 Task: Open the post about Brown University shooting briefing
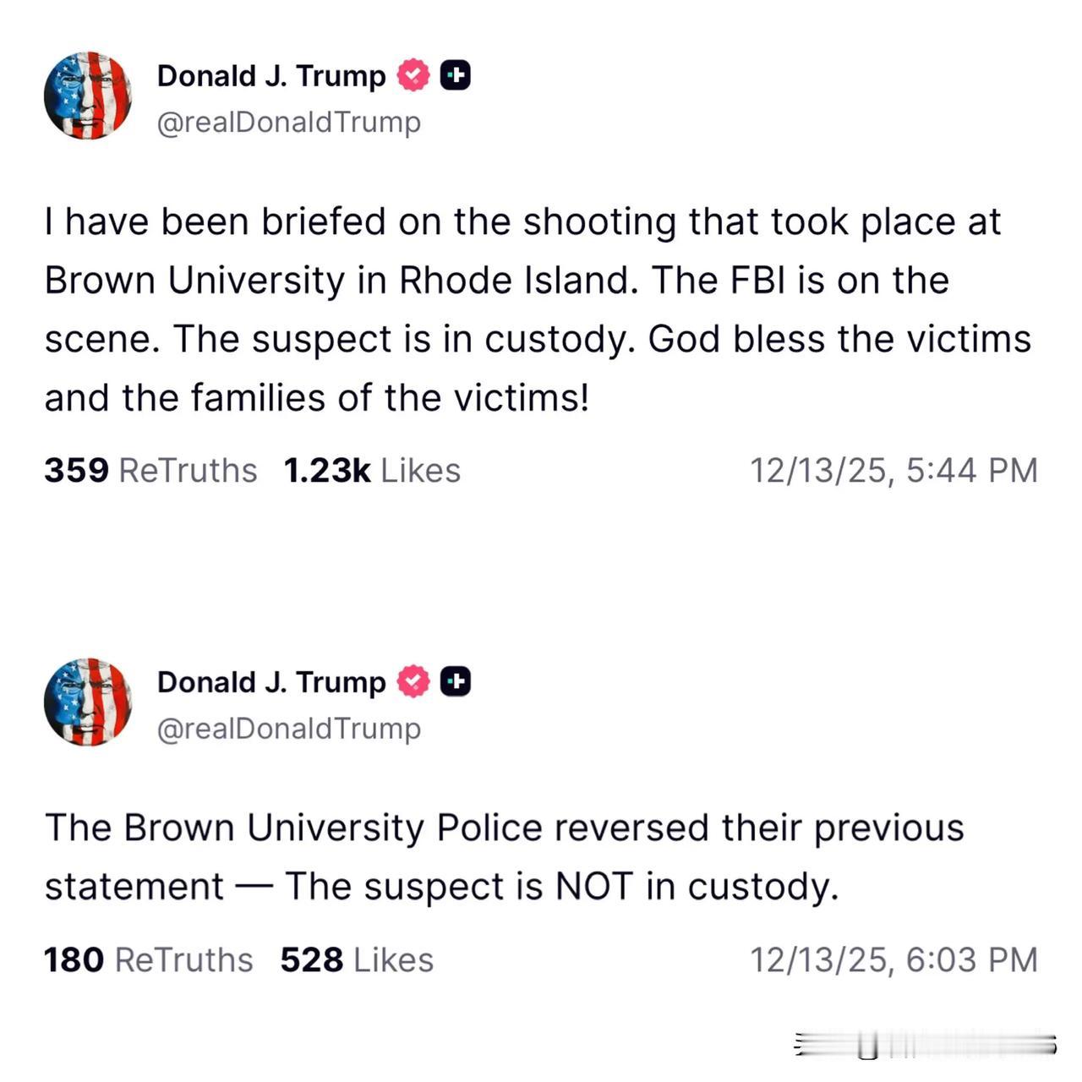click(538, 309)
